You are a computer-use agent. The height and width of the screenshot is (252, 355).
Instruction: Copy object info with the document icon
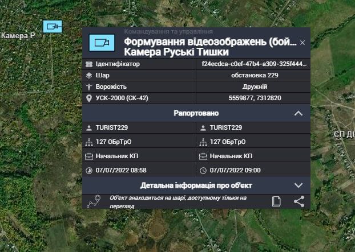click(276, 201)
